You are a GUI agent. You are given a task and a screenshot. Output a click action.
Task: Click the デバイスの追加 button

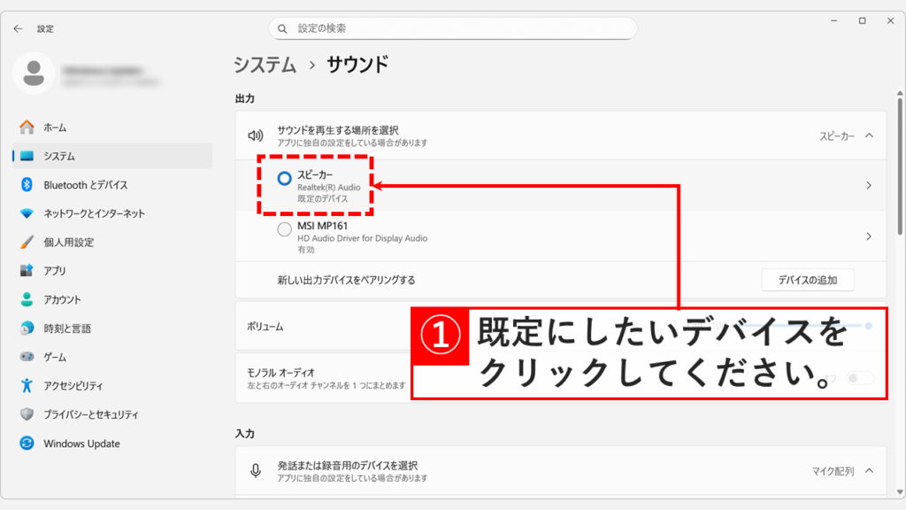808,279
